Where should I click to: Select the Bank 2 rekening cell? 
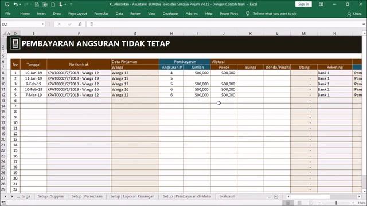point(335,89)
